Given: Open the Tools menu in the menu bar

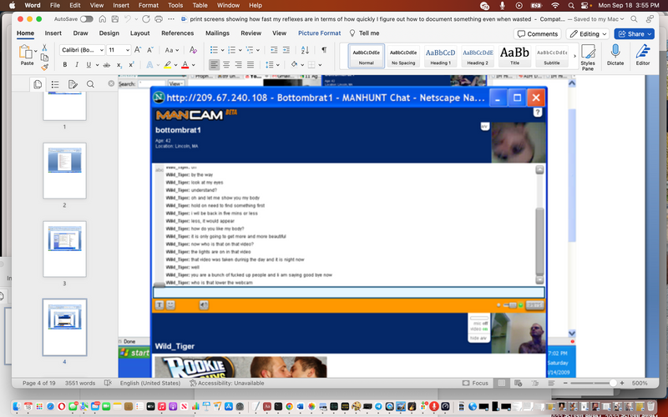Looking at the screenshot, I should tap(175, 6).
